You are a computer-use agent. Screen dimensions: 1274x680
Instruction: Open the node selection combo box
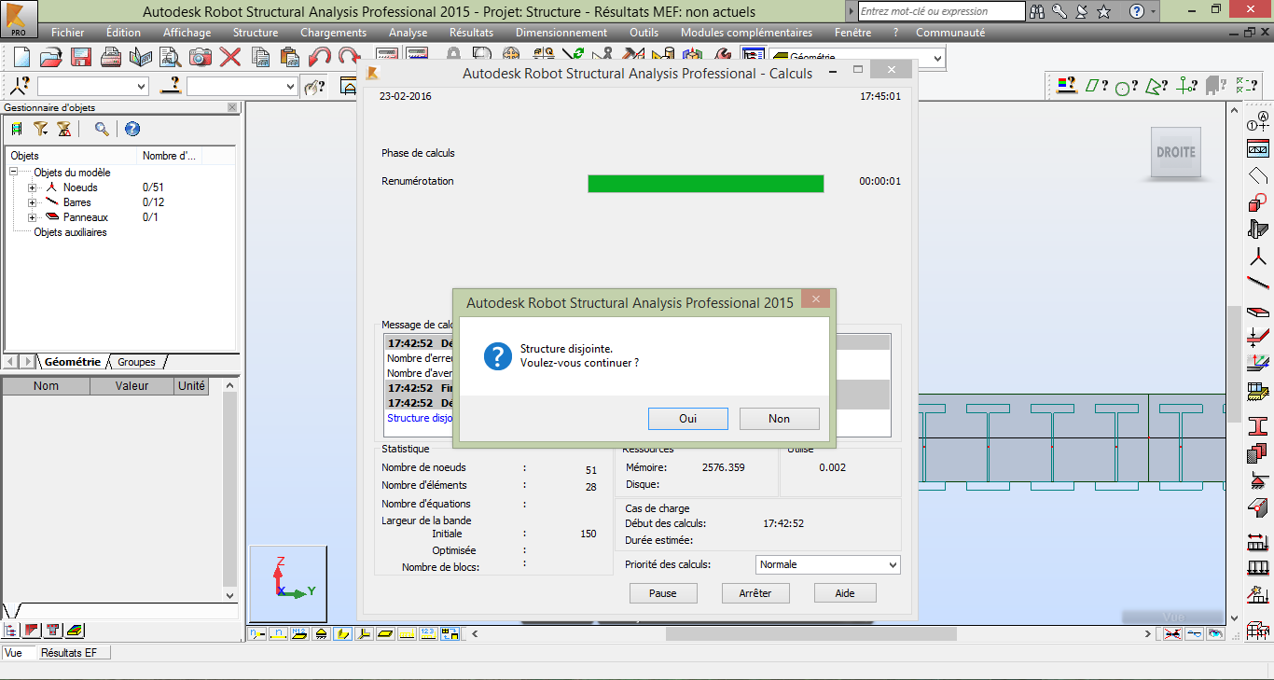pos(93,86)
